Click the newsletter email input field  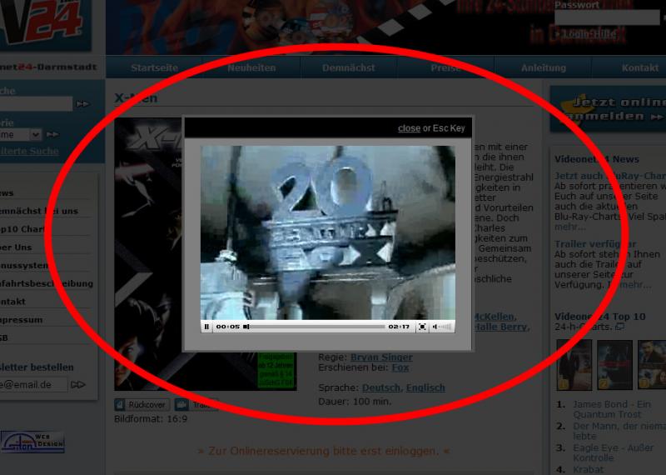33,385
